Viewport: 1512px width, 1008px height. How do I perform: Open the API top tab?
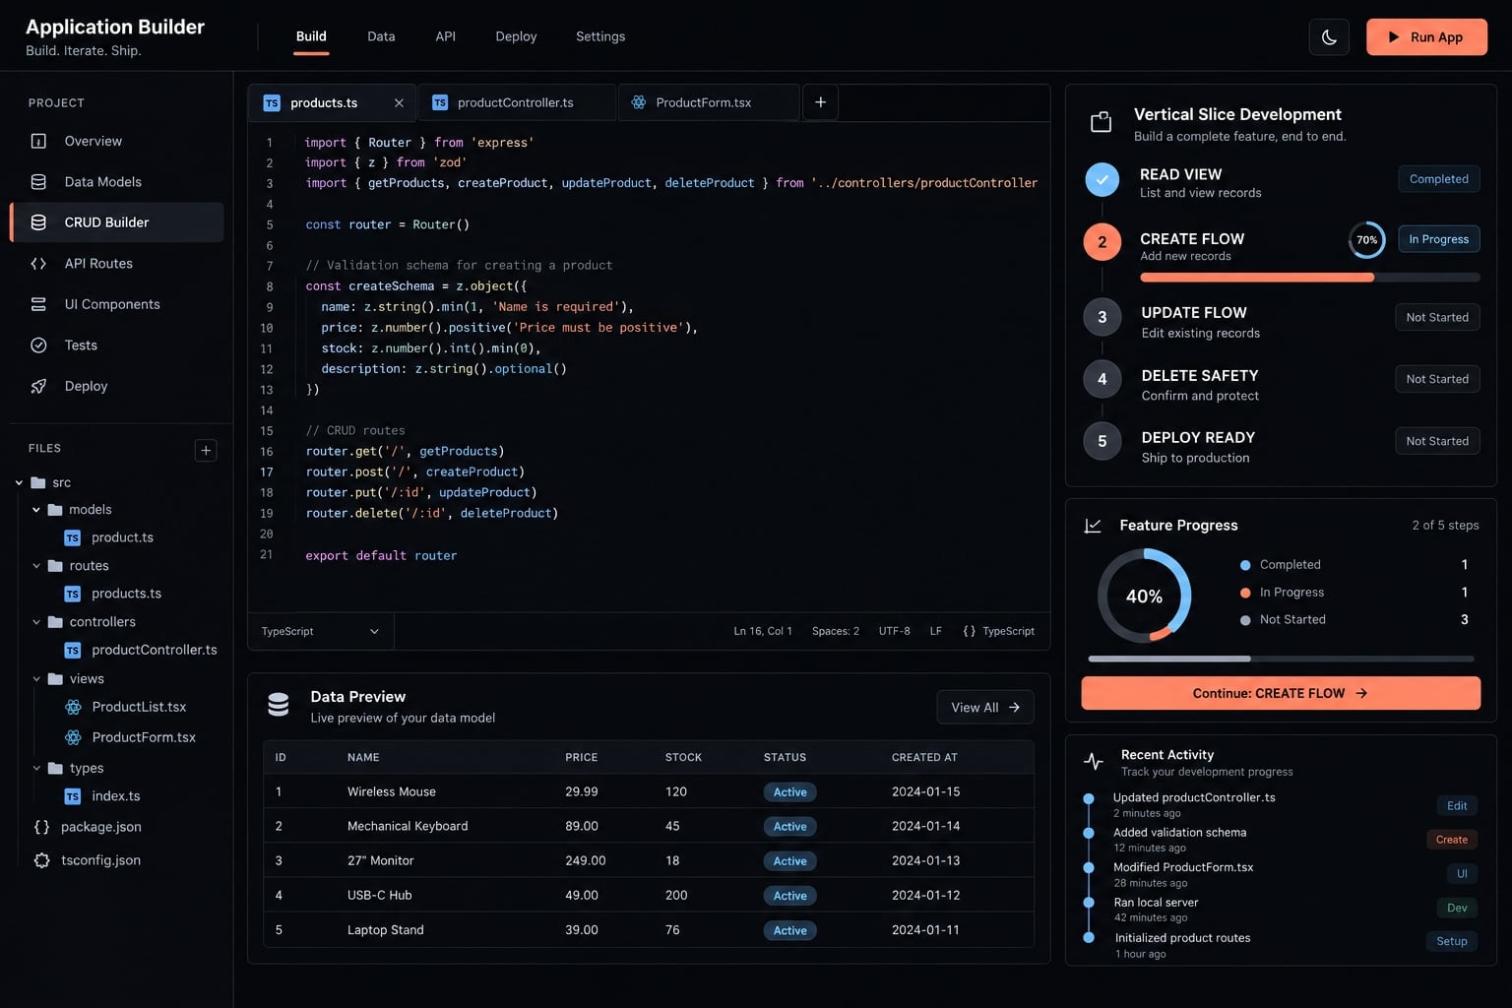coord(445,36)
